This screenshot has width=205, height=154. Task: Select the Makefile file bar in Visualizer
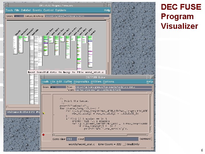coord(15,45)
